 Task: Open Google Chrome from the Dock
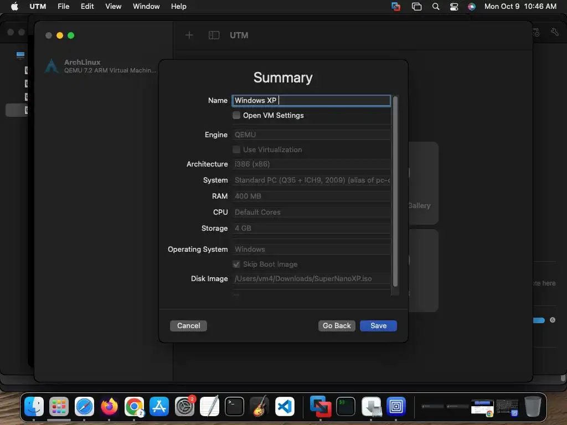click(134, 406)
